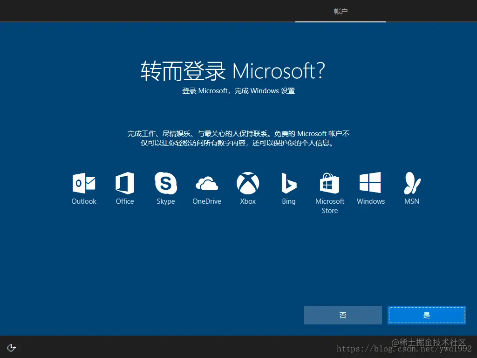Click the Windows logo icon
The image size is (477, 358).
[370, 183]
